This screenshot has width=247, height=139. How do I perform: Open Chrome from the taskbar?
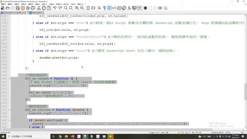(60, 136)
